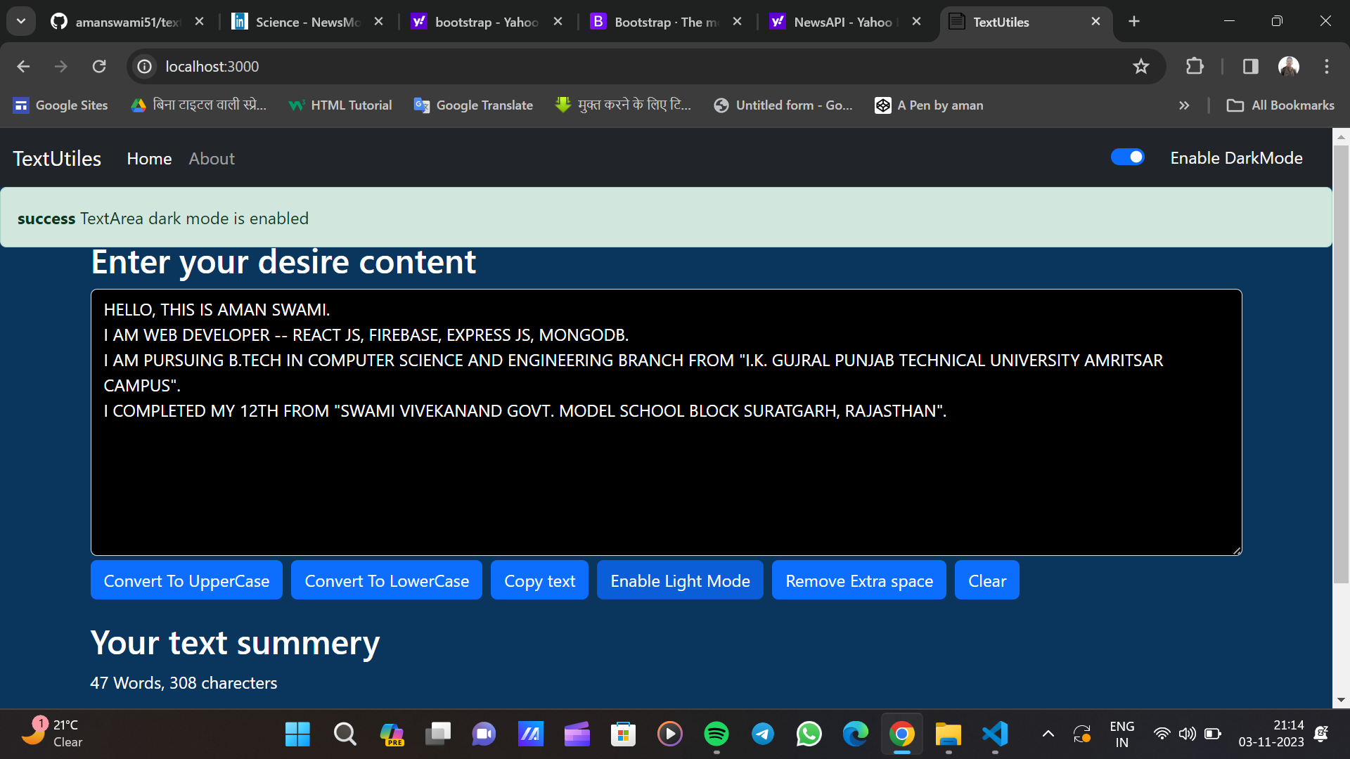Click the Remove Extra space button
The image size is (1350, 759).
[859, 580]
